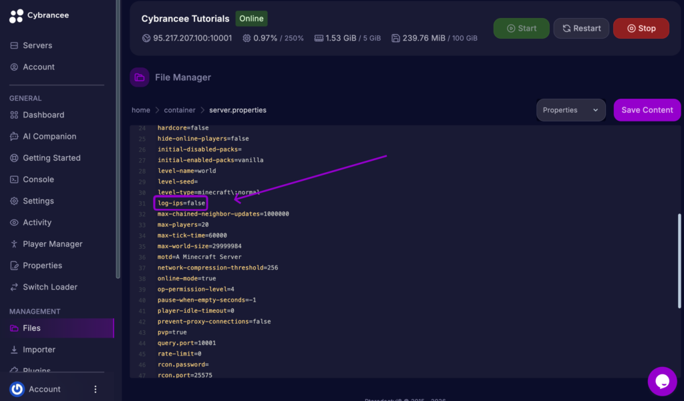Click the Dashboard grid icon

(x=14, y=115)
